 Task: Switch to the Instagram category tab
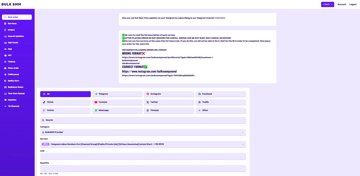click(x=169, y=94)
